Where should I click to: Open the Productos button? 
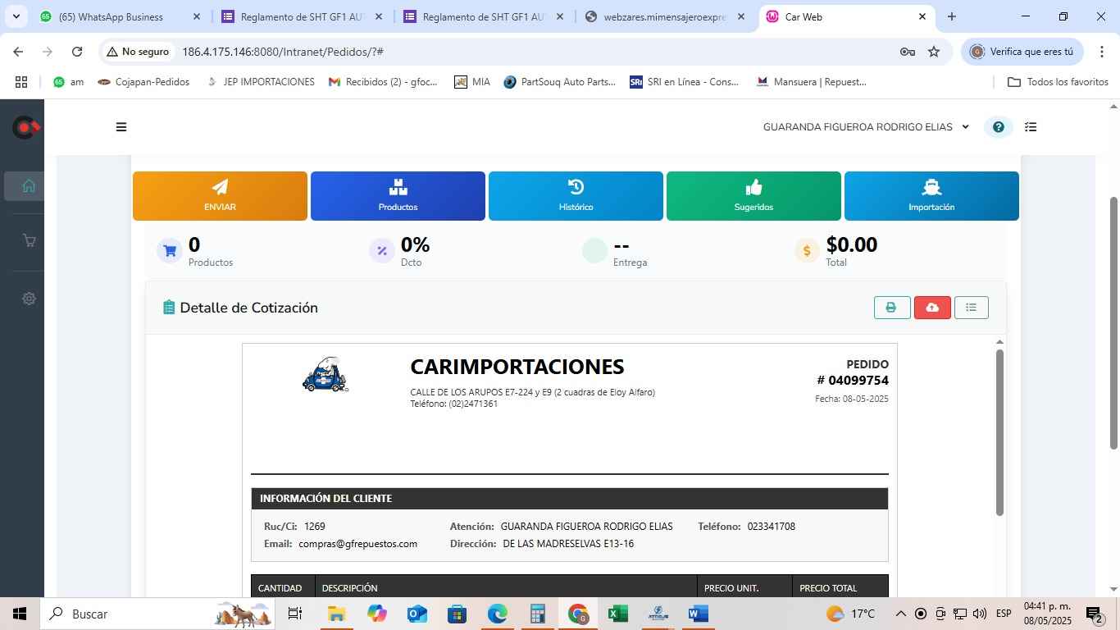[x=398, y=196]
